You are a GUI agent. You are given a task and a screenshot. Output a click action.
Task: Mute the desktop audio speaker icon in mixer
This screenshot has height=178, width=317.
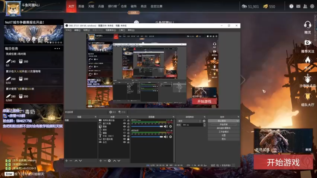[x=166, y=137]
